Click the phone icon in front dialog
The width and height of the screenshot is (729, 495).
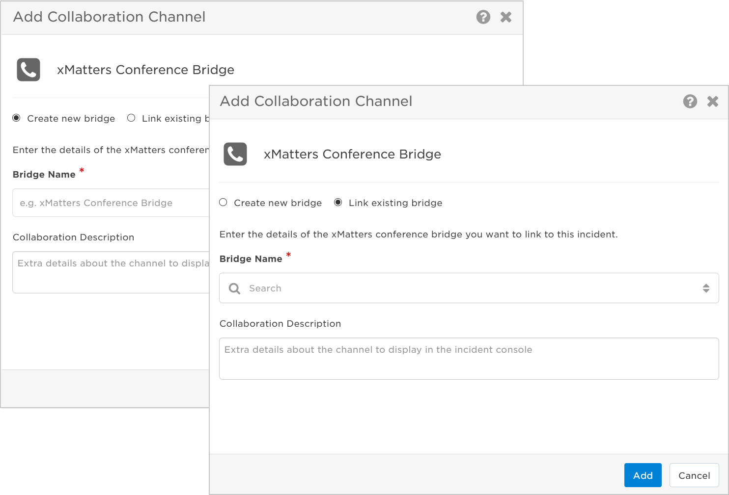pyautogui.click(x=235, y=154)
